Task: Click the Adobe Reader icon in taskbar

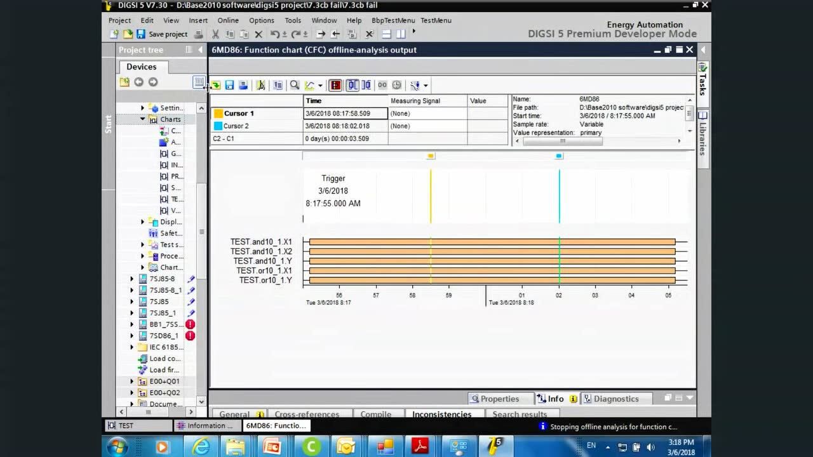Action: click(420, 447)
